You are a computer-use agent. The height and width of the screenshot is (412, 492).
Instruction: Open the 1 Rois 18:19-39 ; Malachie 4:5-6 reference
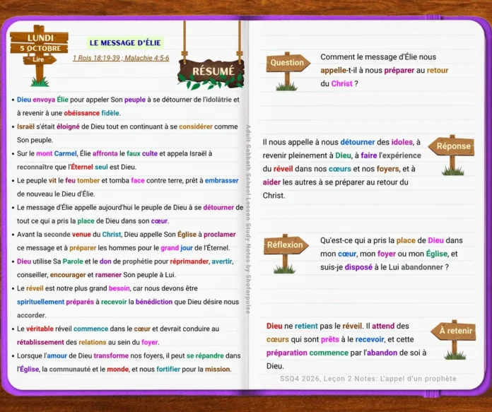click(121, 58)
